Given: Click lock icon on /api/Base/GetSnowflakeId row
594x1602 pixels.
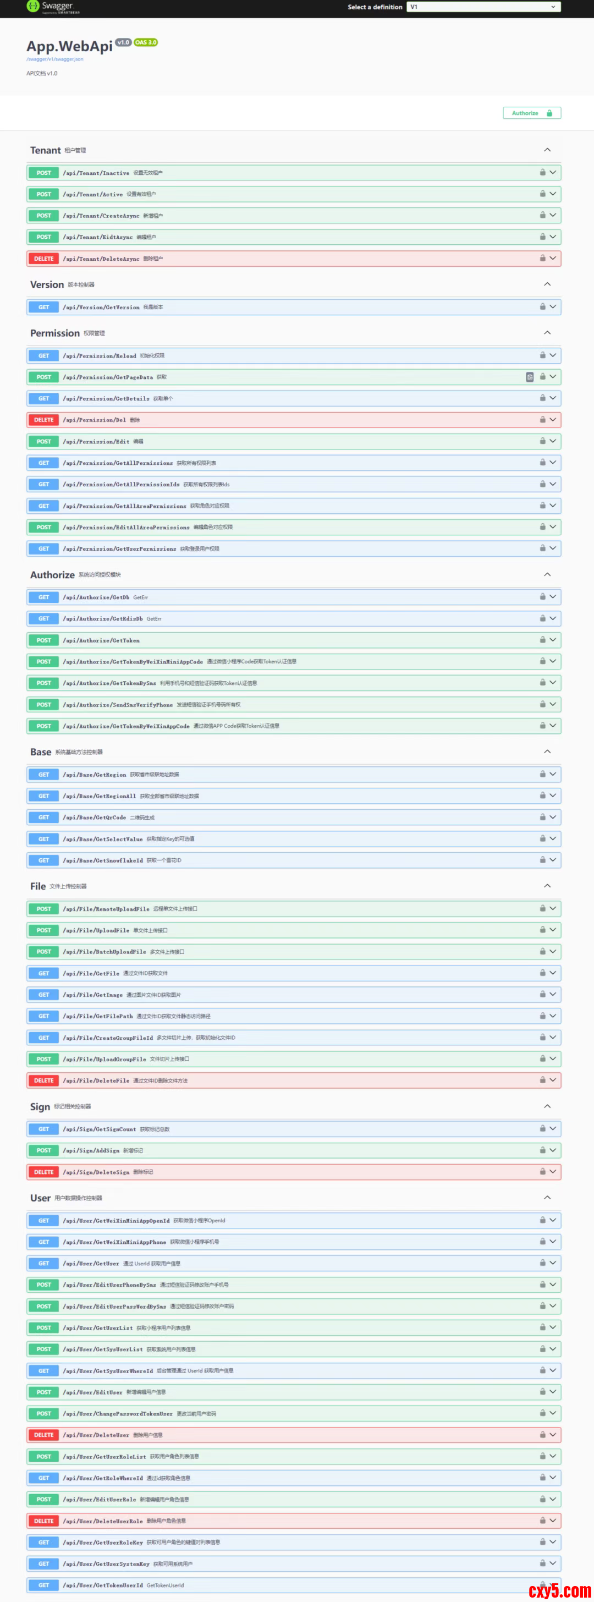Looking at the screenshot, I should point(542,860).
